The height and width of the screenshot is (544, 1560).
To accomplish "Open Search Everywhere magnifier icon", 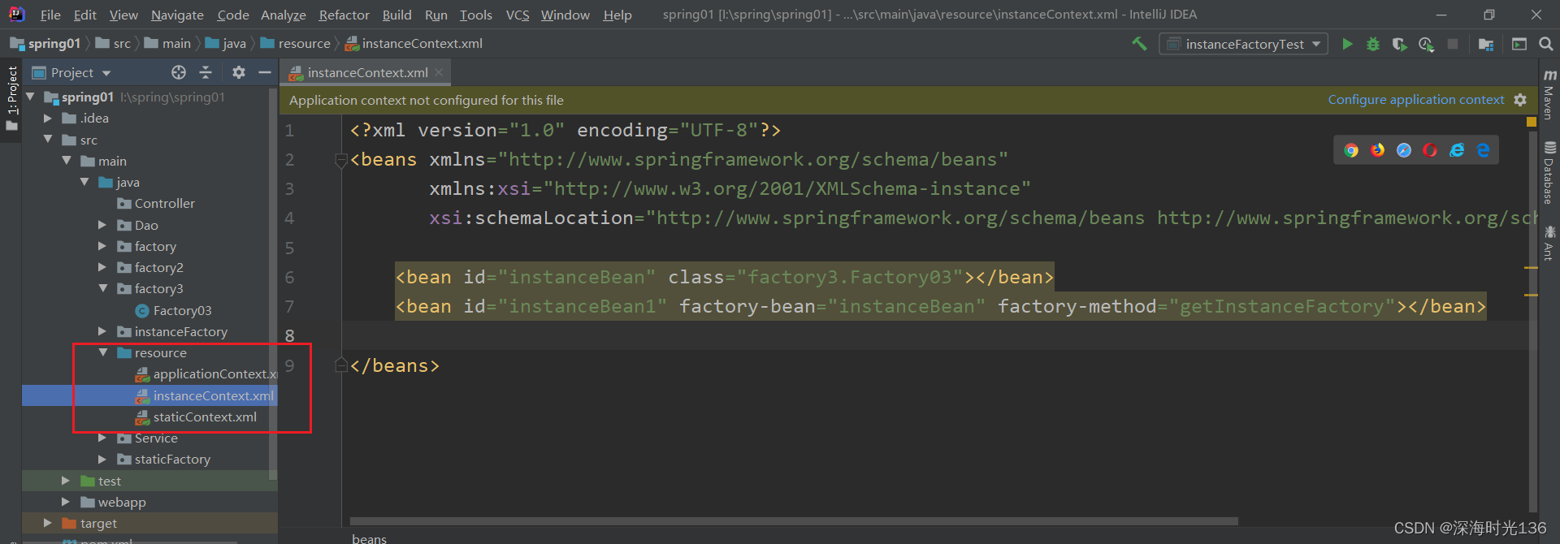I will click(1545, 44).
